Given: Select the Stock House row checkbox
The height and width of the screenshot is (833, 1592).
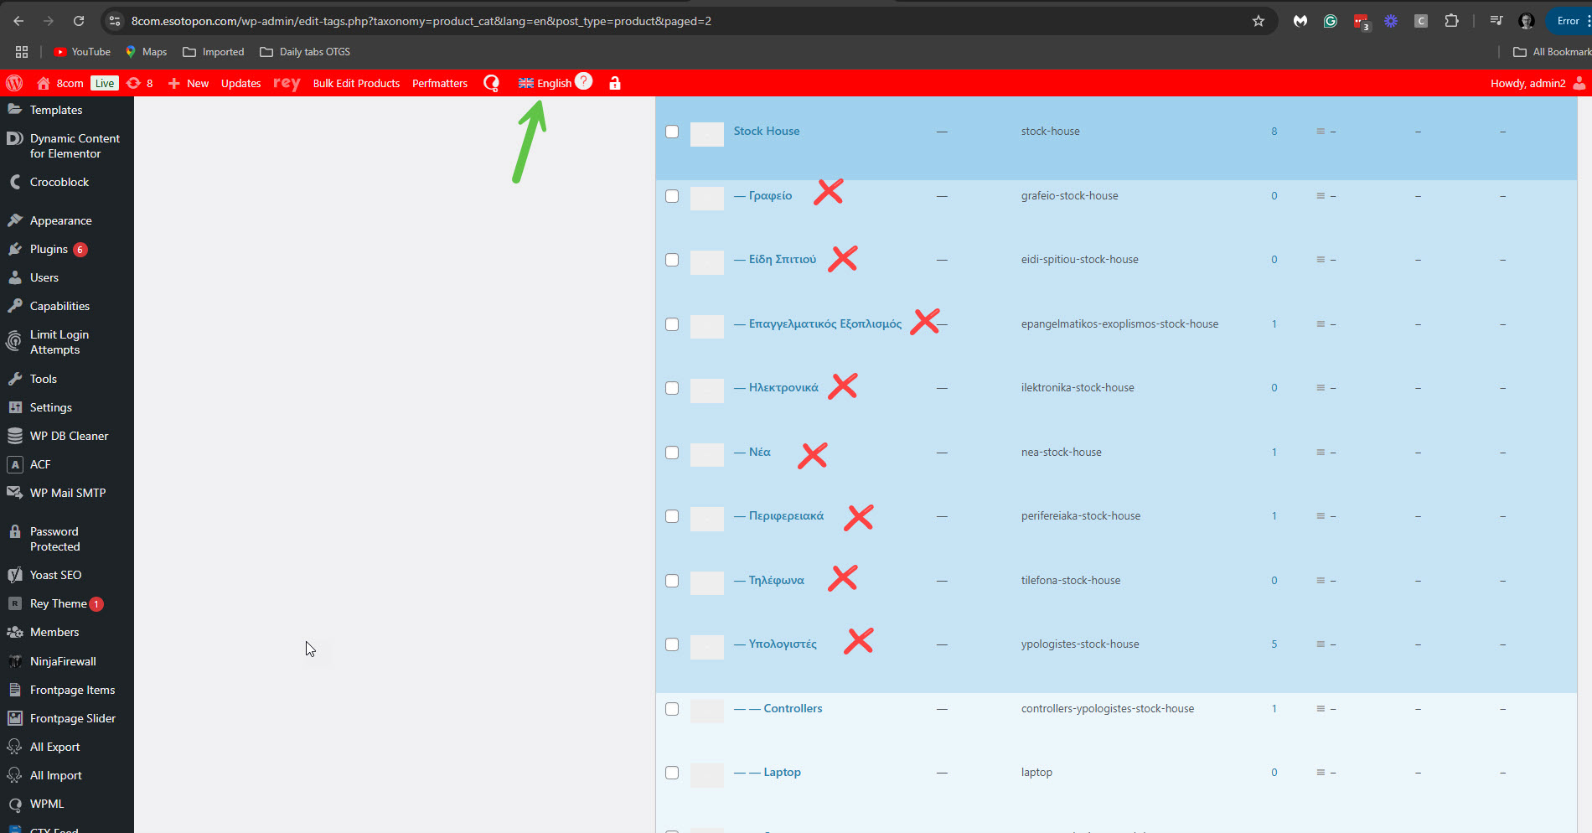Looking at the screenshot, I should 672,132.
